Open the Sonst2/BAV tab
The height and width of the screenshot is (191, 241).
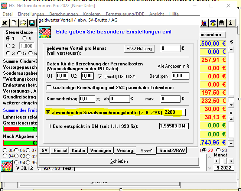click(x=172, y=150)
